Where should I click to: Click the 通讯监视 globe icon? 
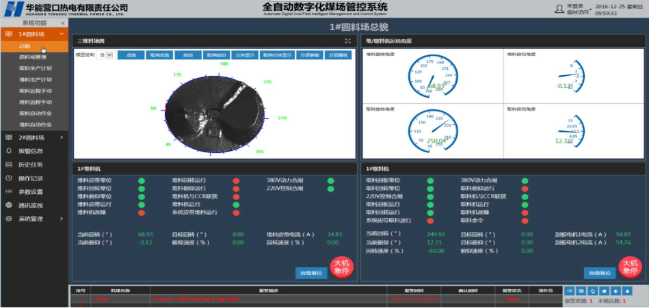8,205
